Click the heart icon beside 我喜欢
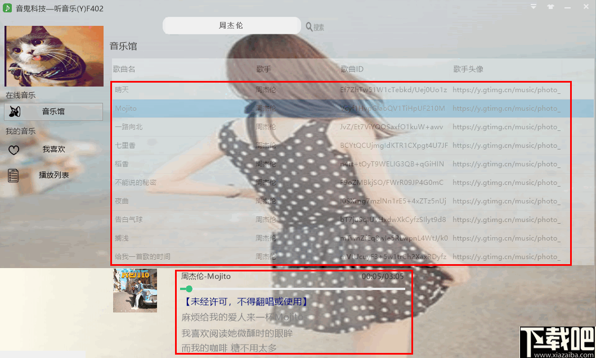This screenshot has height=358, width=596. coord(14,149)
